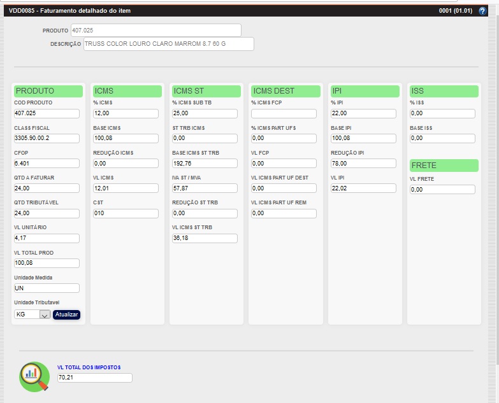Click the DESCRIÇÃO text field

pyautogui.click(x=168, y=44)
